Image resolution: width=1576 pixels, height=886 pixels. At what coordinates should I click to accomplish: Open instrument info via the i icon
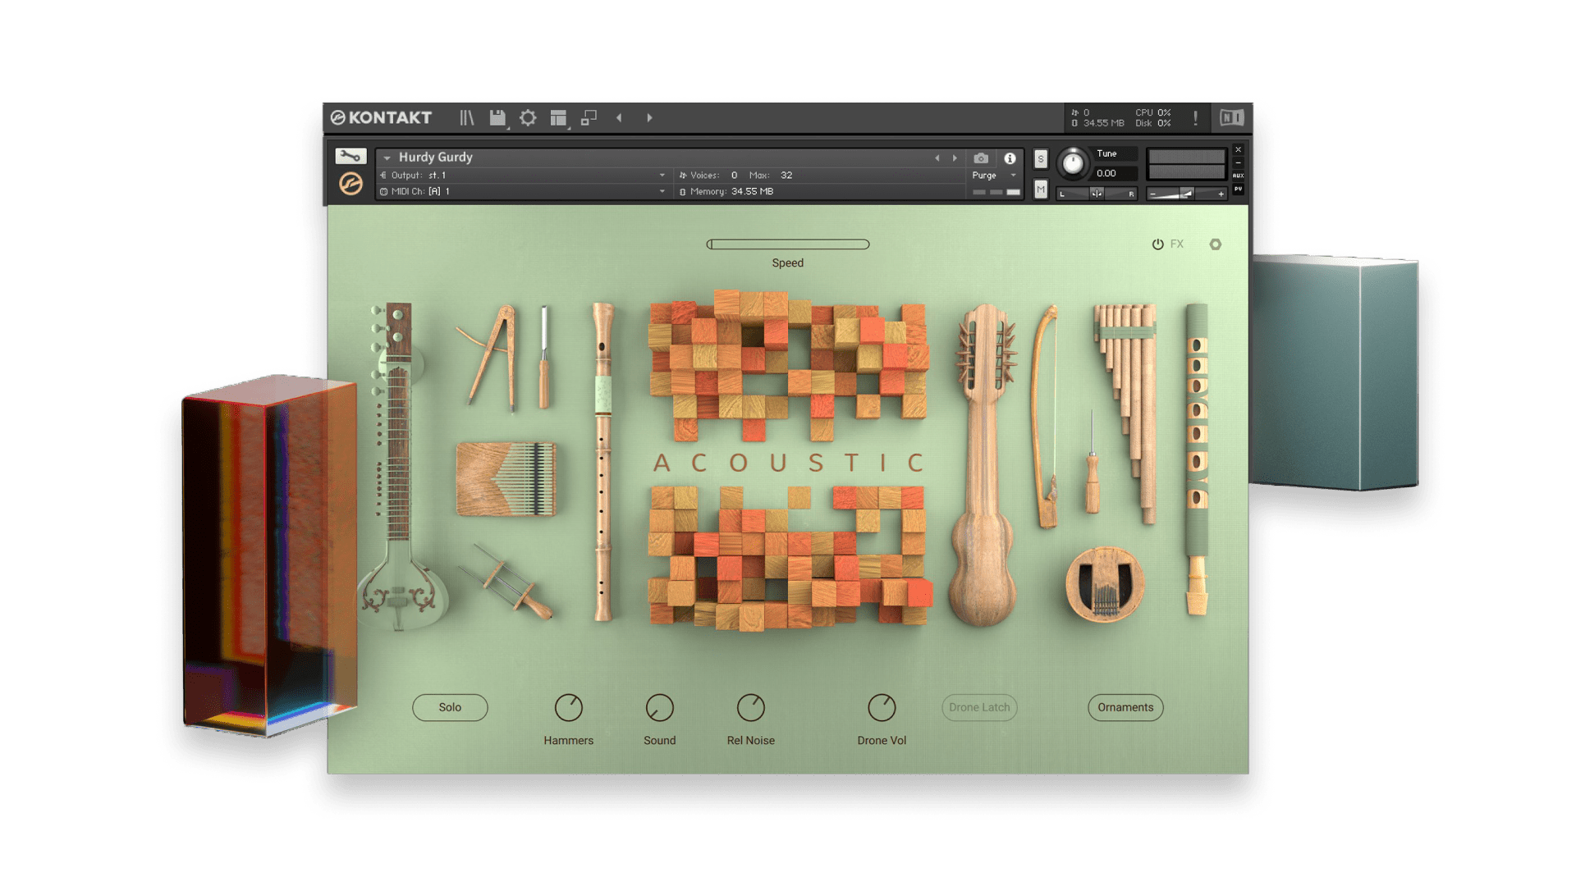1011,158
